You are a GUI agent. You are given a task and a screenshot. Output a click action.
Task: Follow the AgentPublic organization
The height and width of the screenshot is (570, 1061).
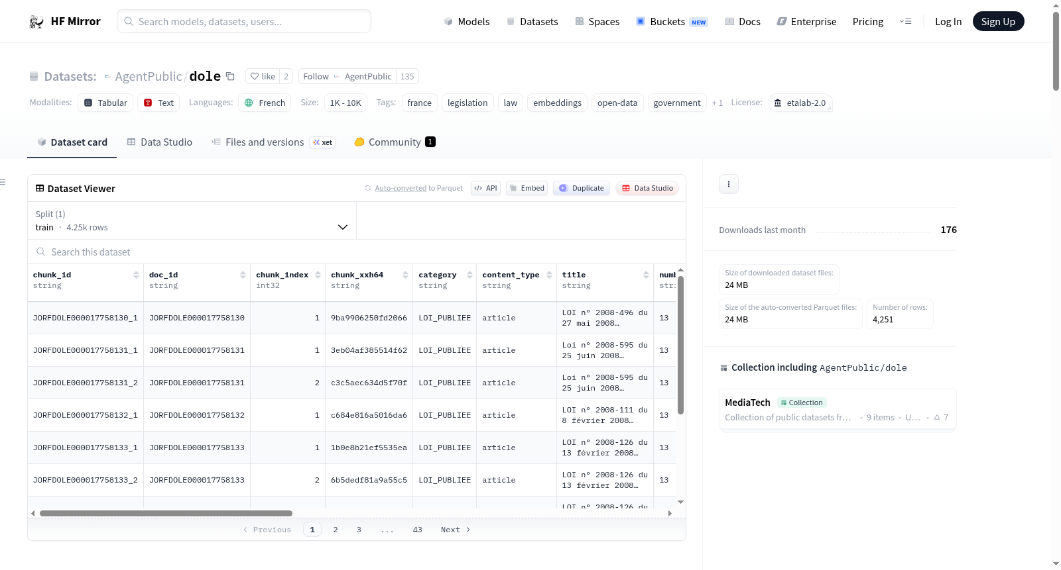point(316,76)
